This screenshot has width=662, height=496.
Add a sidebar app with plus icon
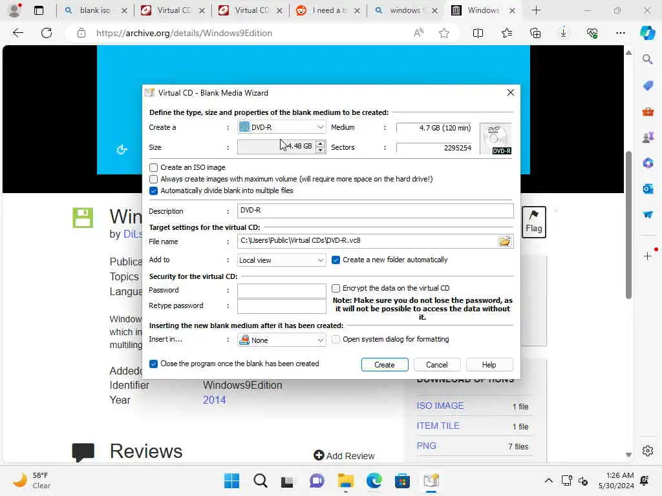[648, 256]
